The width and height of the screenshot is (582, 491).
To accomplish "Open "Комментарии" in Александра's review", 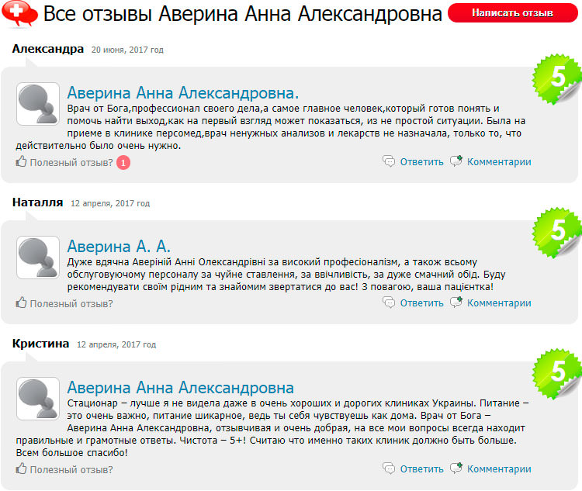I will (499, 162).
